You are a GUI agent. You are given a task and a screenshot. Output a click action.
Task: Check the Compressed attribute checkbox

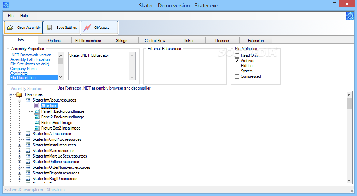[237, 76]
